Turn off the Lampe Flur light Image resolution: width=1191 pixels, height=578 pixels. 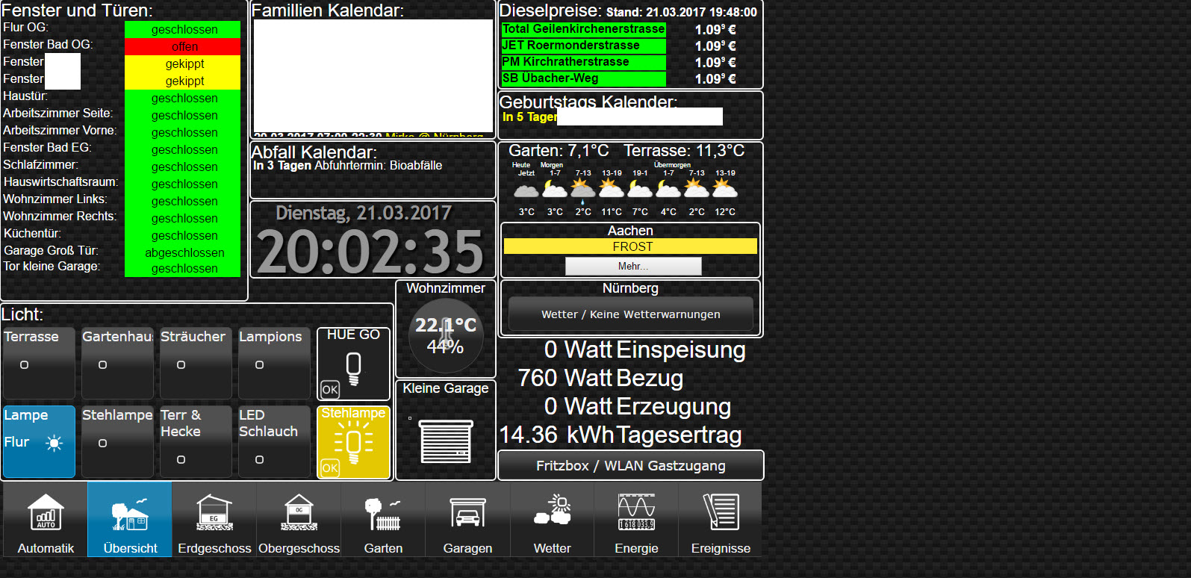(39, 441)
